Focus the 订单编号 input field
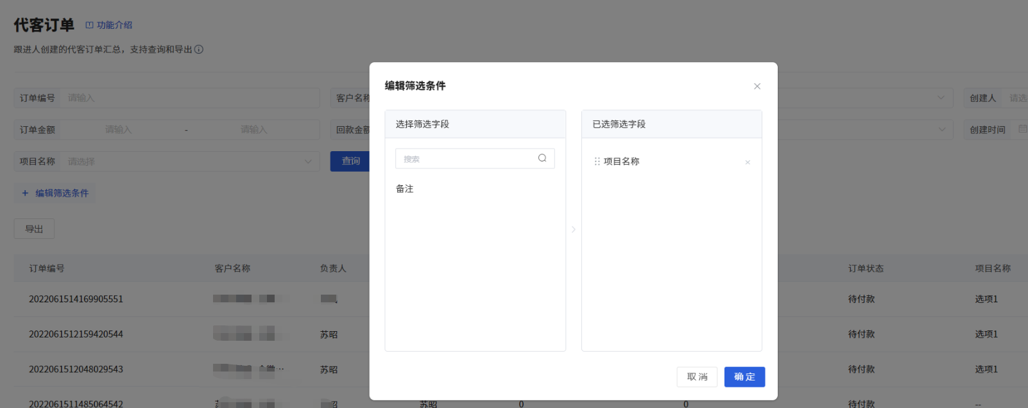The height and width of the screenshot is (408, 1028). click(191, 98)
